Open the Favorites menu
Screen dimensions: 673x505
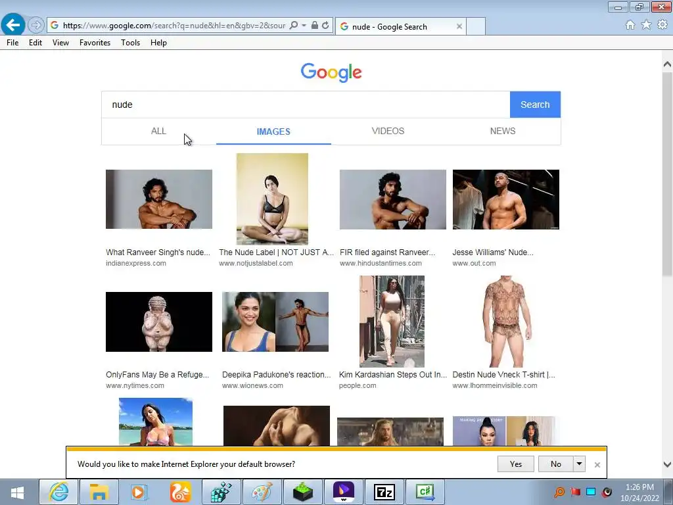click(x=95, y=43)
